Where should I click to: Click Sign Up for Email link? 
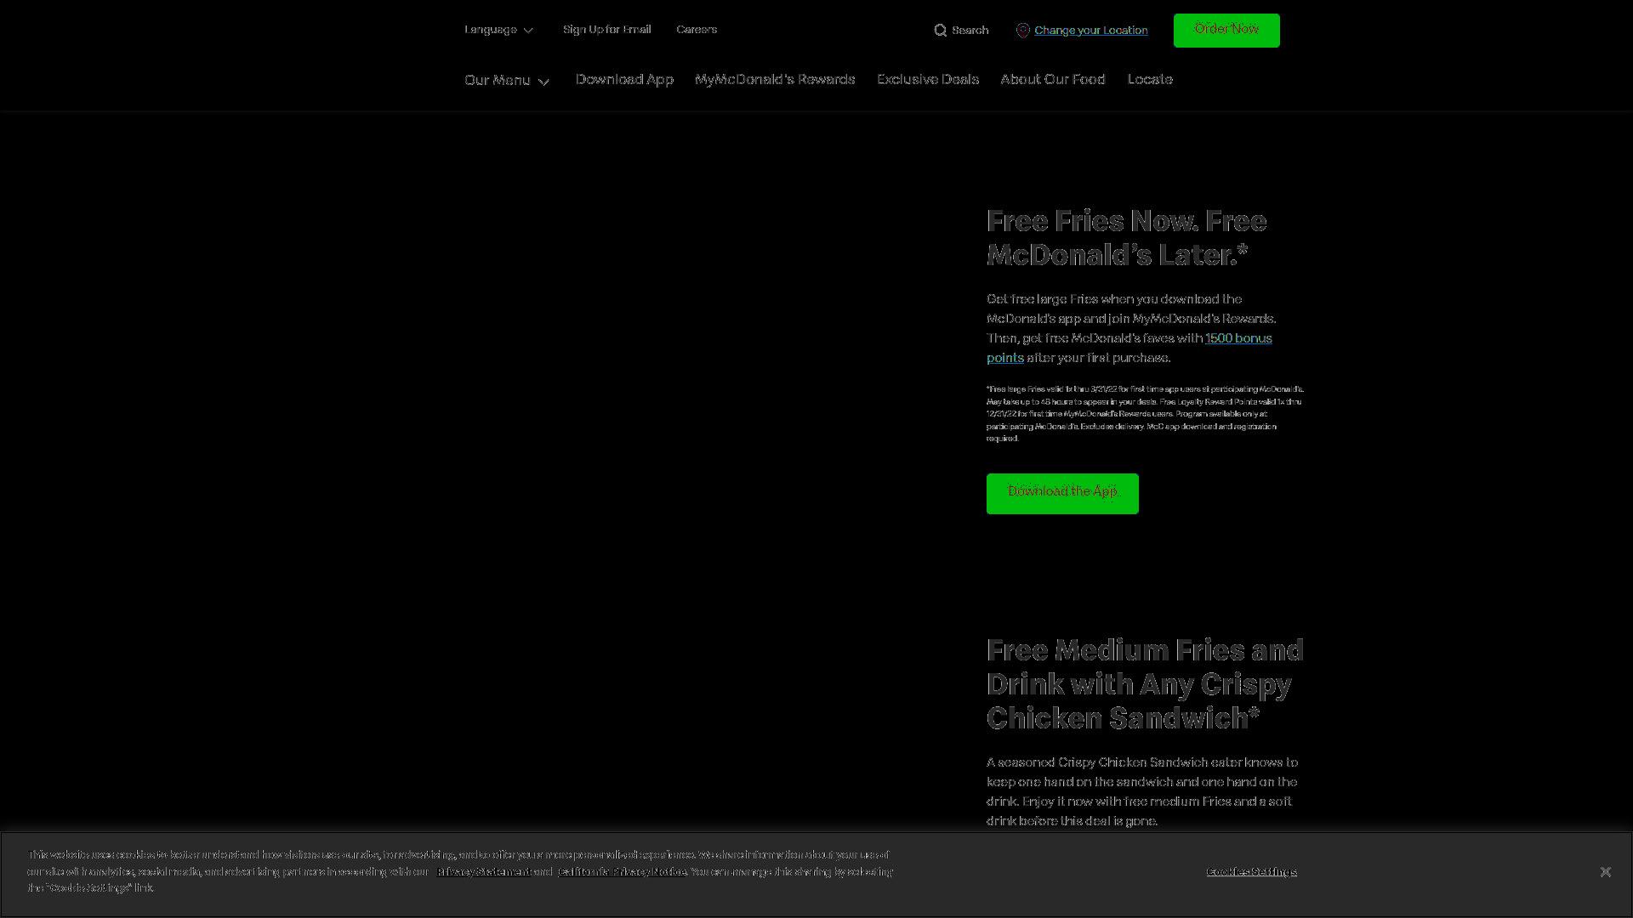[606, 30]
